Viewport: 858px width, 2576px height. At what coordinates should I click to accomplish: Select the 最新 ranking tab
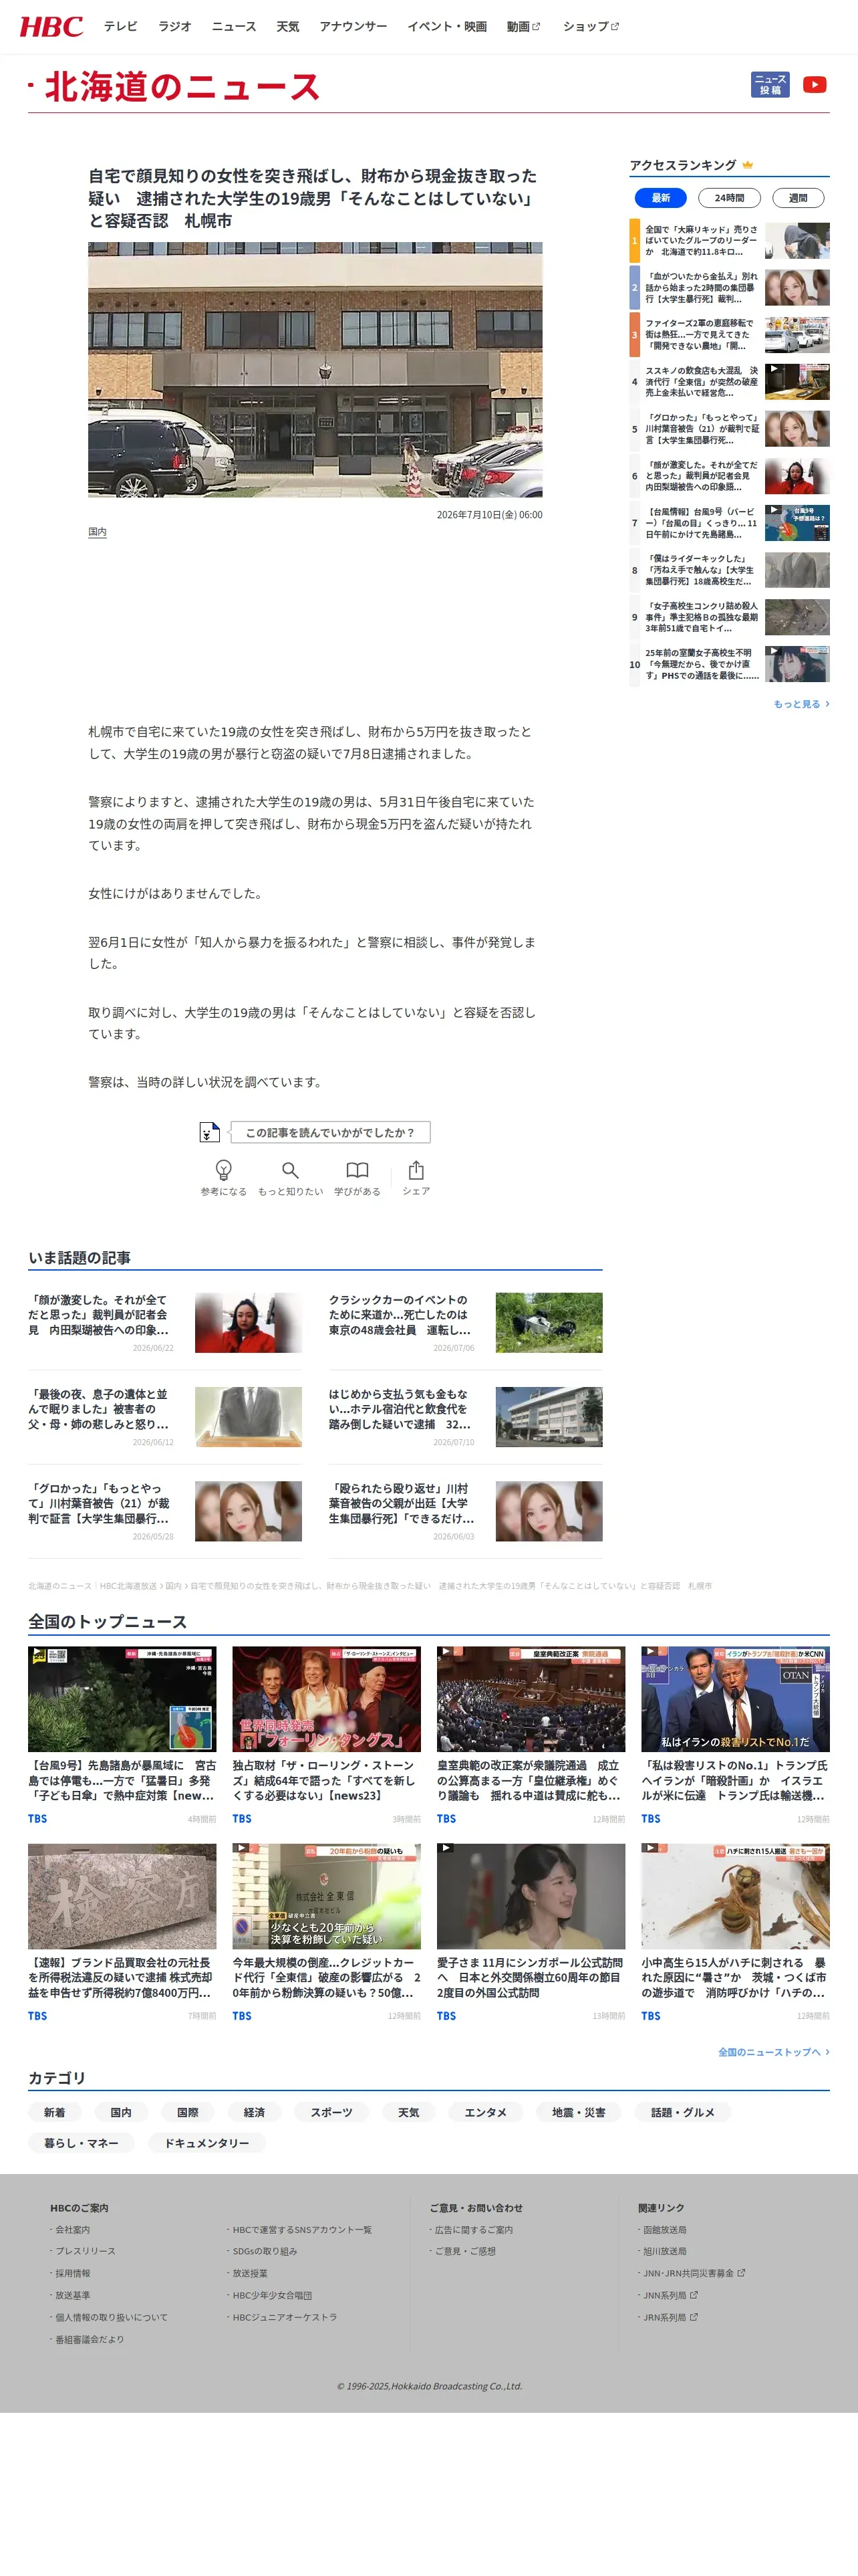click(662, 198)
